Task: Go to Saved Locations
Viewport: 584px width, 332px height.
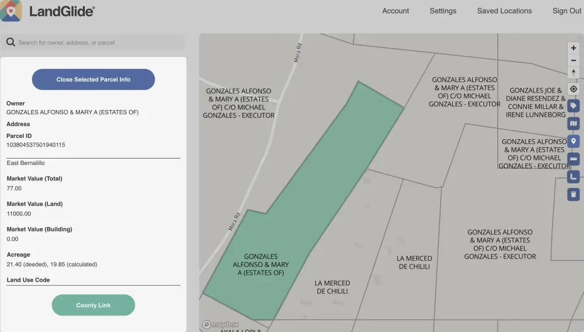Action: coord(504,11)
